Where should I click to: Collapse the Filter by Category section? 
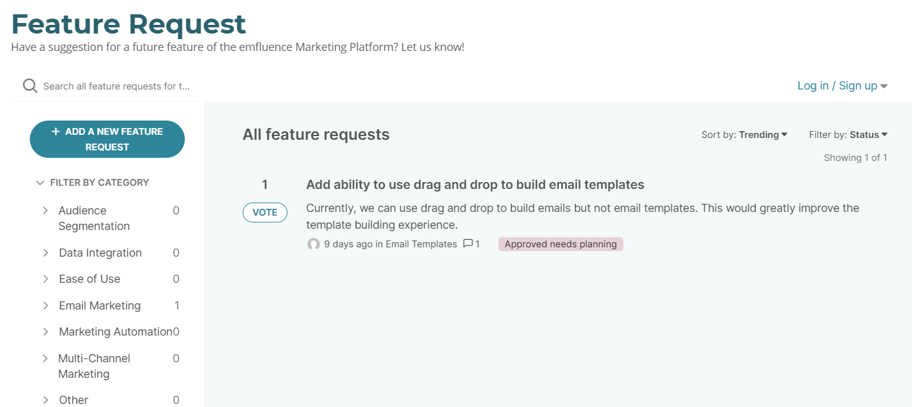pyautogui.click(x=40, y=183)
